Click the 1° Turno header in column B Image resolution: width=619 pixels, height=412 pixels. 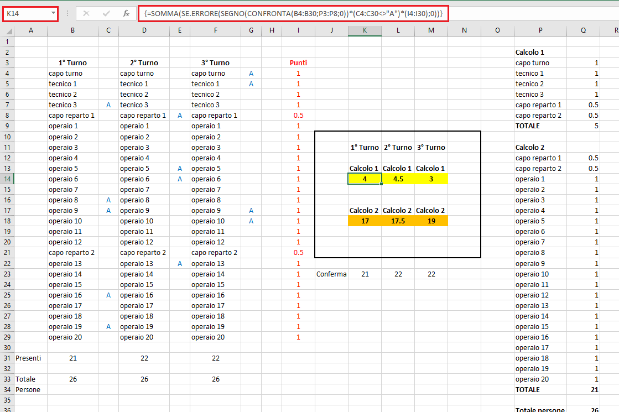(x=72, y=62)
